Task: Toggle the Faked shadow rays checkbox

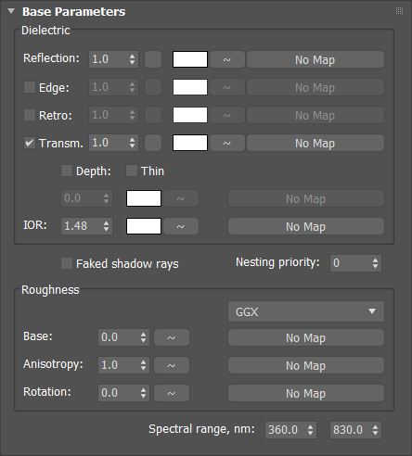Action: point(67,263)
